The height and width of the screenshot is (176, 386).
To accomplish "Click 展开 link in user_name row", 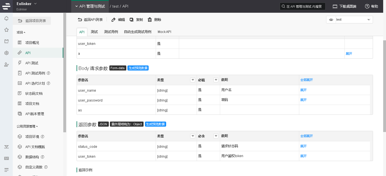I will [303, 90].
